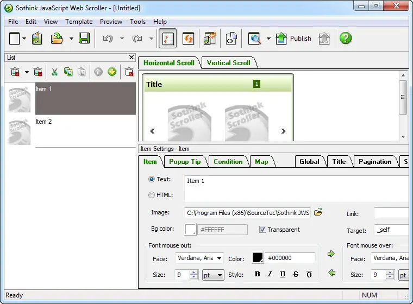Toggle the List panel layout icon
Viewport: 413px width, 304px height.
[168, 39]
